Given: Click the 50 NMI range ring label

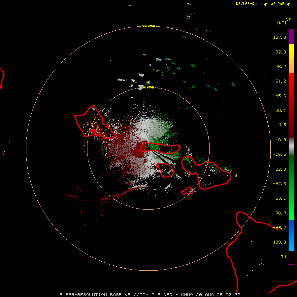Looking at the screenshot, I should pos(148,87).
